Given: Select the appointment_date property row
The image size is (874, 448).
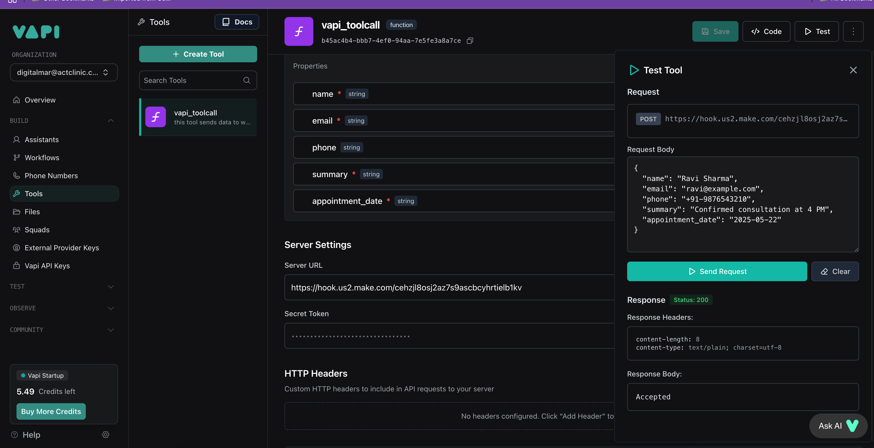Looking at the screenshot, I should point(454,201).
